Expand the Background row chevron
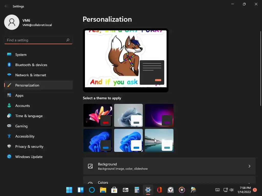Screen dimensions: 262x196 tap(249, 166)
